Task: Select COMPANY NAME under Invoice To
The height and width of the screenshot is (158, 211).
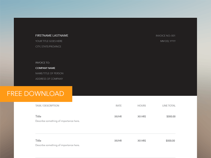Action: (45, 68)
